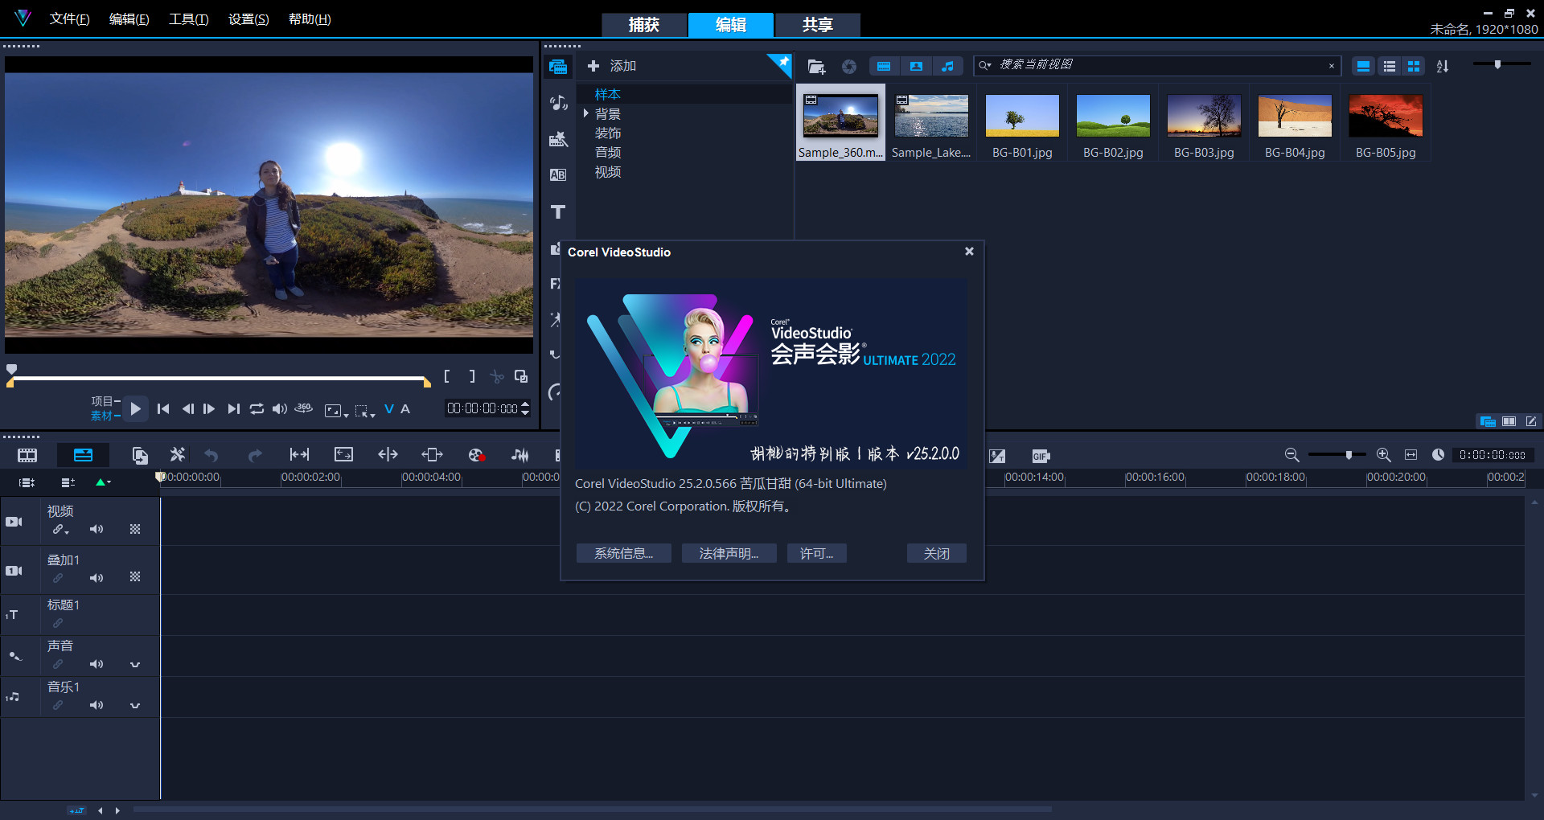
Task: Mute the 视频 track speaker
Action: 96,529
